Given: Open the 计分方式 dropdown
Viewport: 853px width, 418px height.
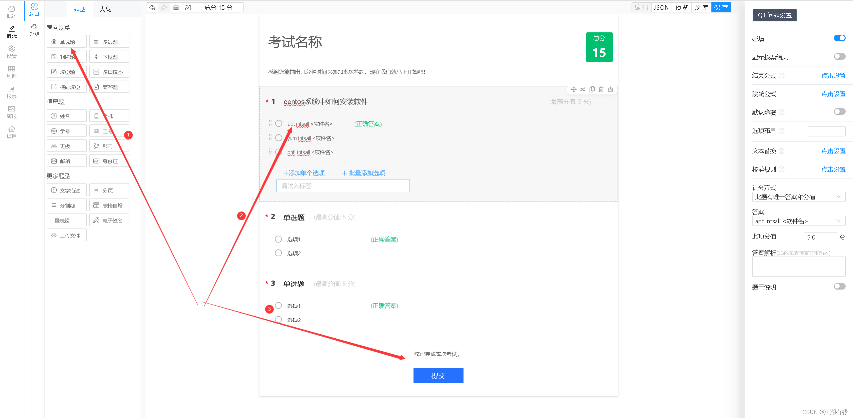Looking at the screenshot, I should pyautogui.click(x=799, y=196).
